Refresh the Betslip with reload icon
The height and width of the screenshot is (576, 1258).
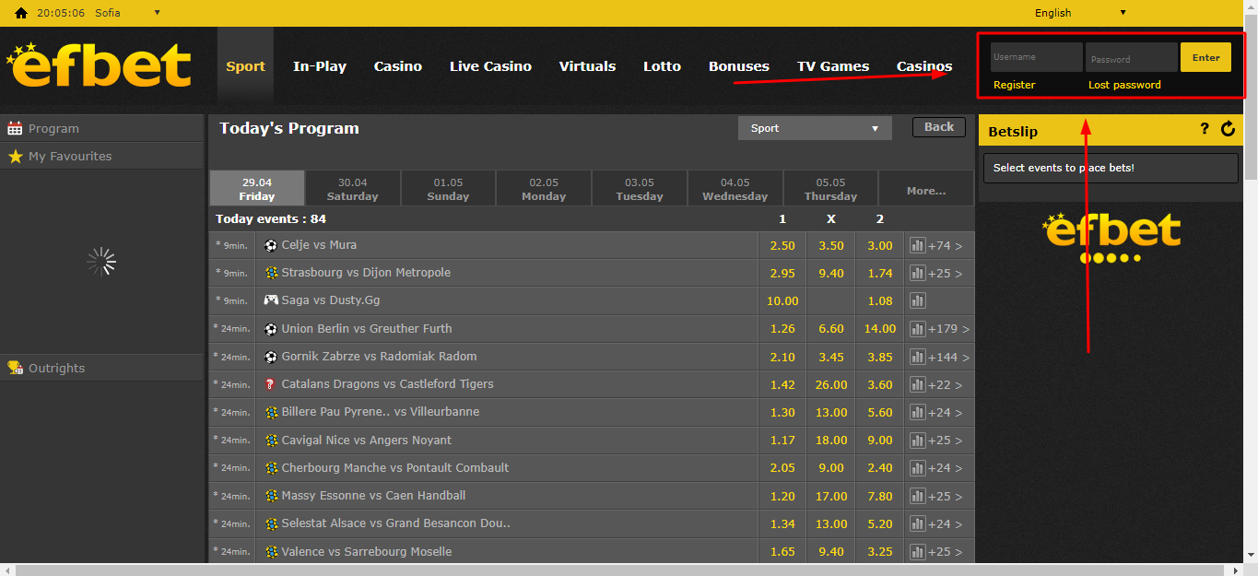pyautogui.click(x=1228, y=129)
